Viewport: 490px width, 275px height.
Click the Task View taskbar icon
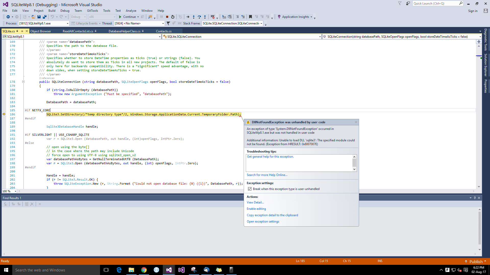click(106, 270)
